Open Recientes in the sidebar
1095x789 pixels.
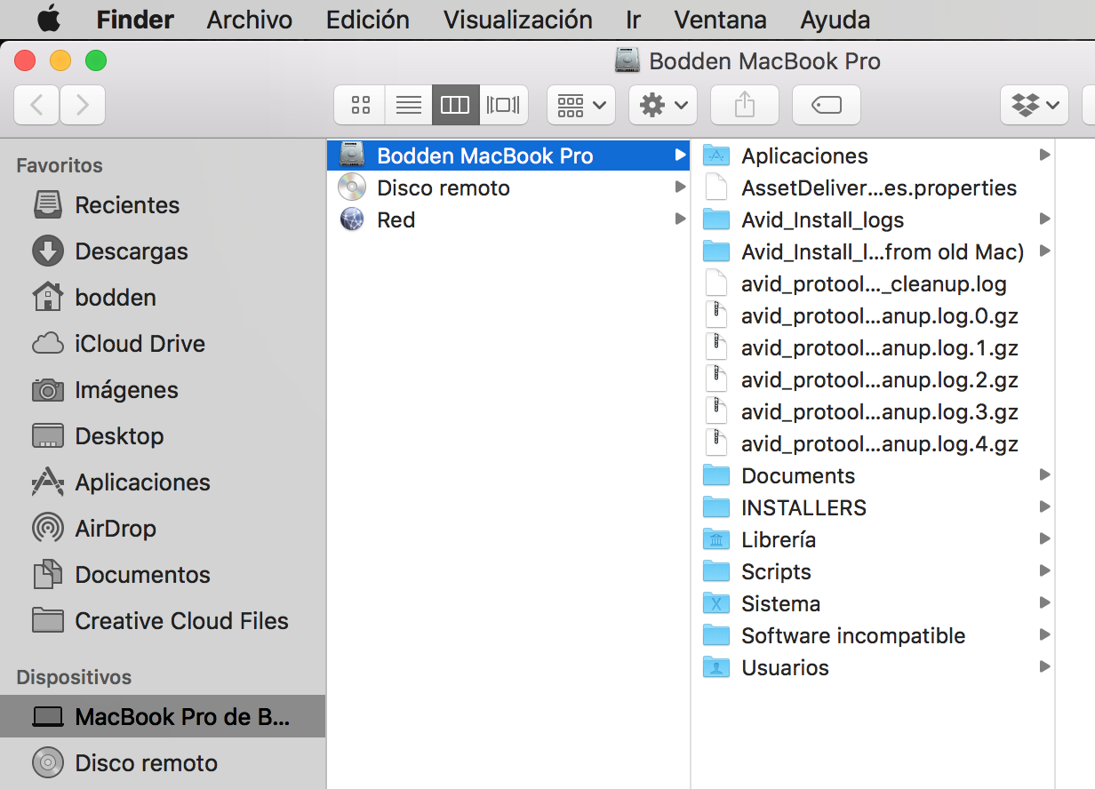[x=163, y=205]
